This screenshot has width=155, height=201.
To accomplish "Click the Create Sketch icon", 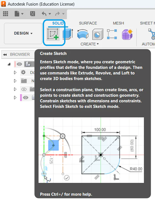I will pyautogui.click(x=53, y=34).
